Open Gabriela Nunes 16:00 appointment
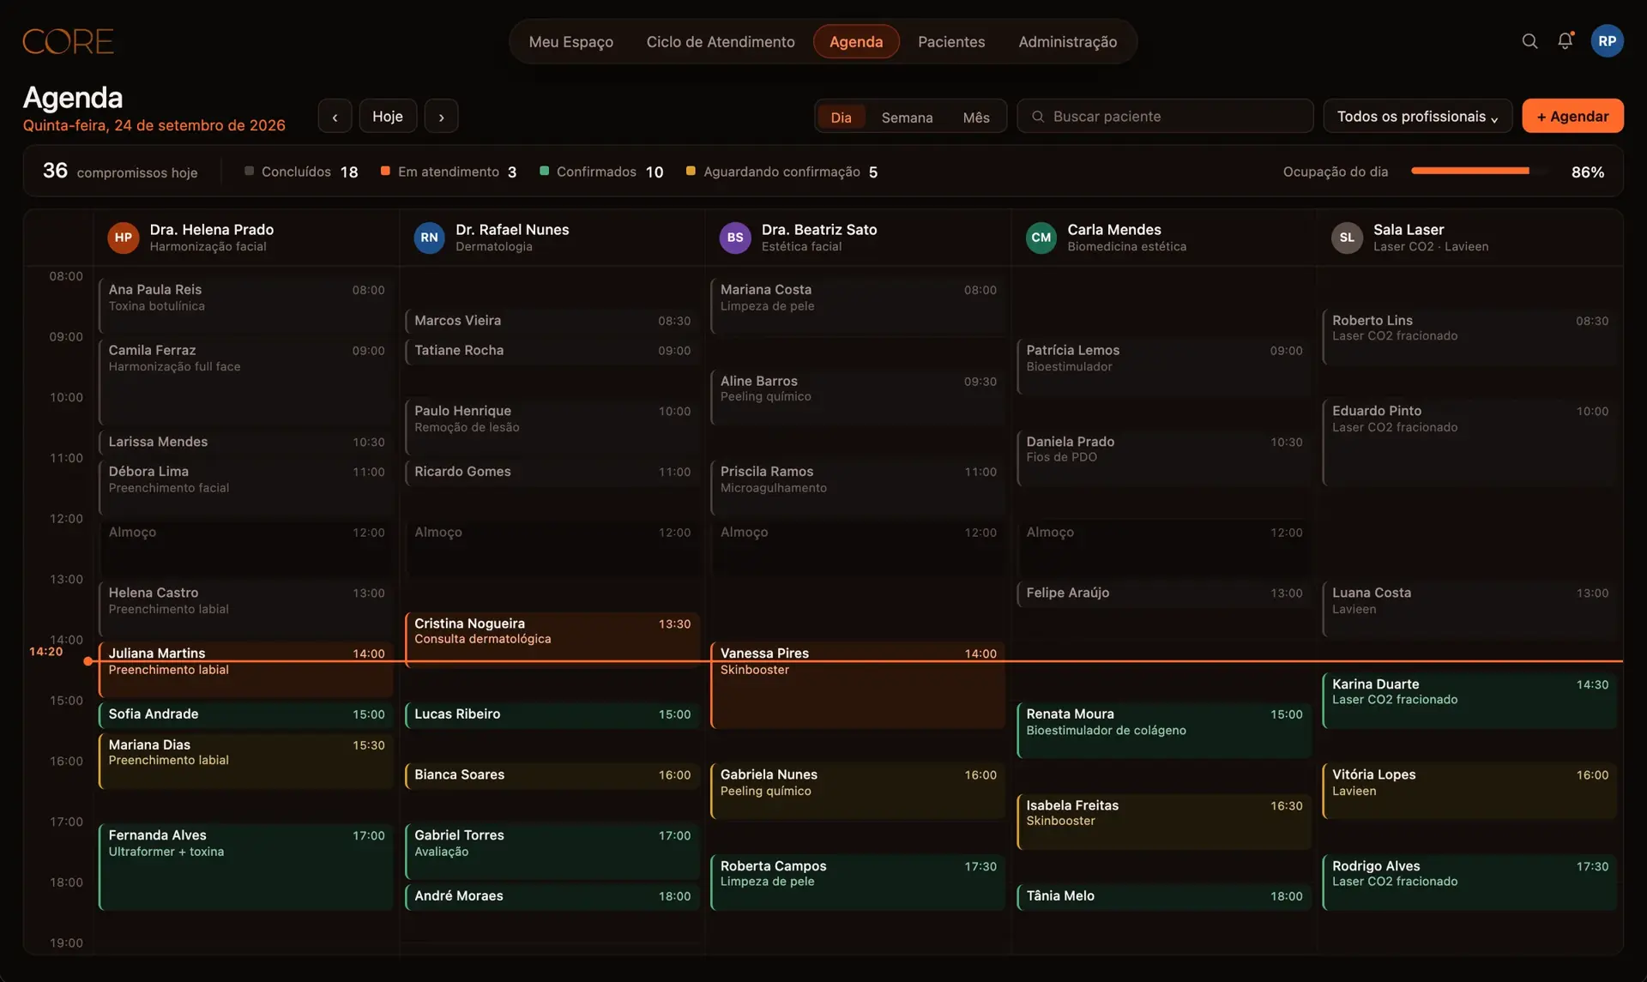Image resolution: width=1647 pixels, height=982 pixels. tap(858, 790)
